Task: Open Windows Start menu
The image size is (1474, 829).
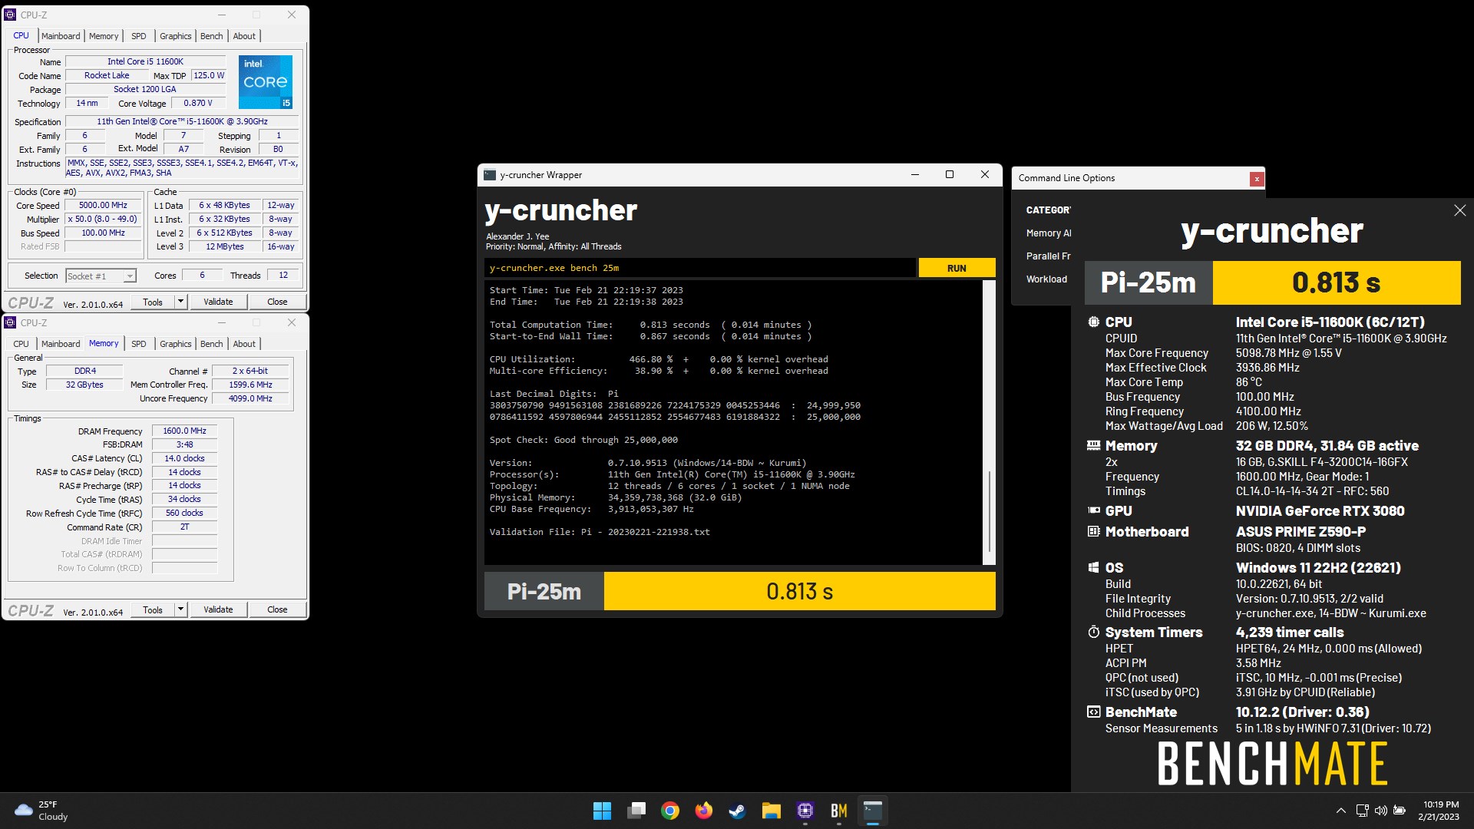Action: pos(602,811)
